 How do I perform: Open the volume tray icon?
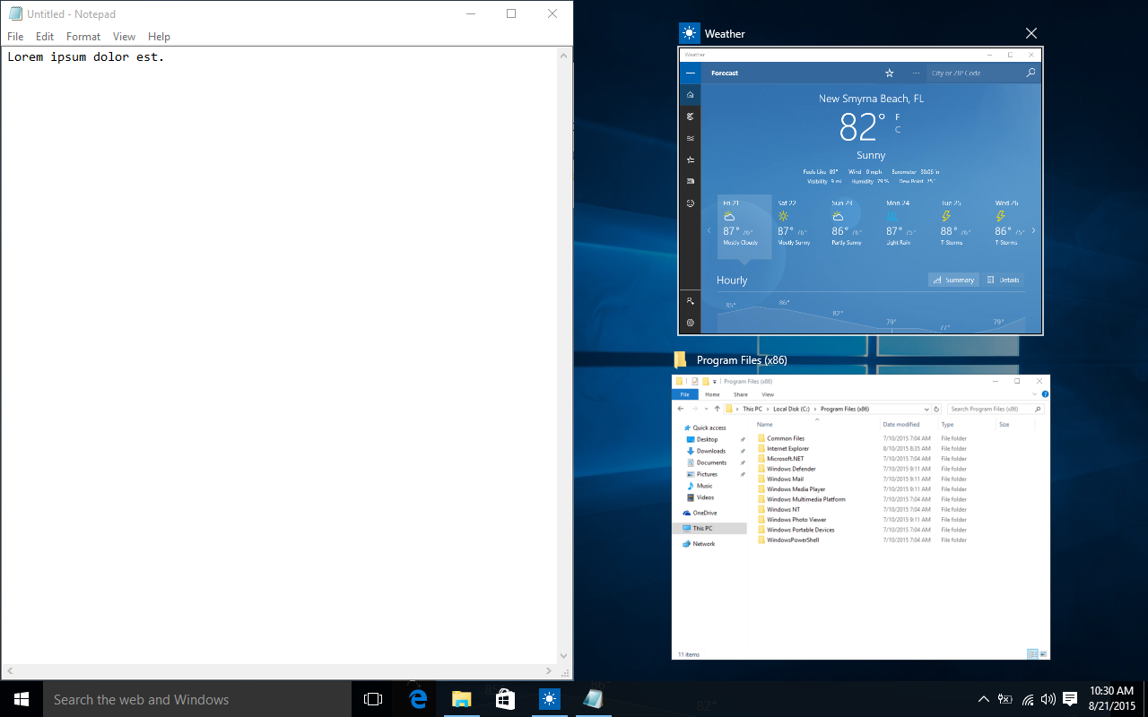tap(1048, 699)
